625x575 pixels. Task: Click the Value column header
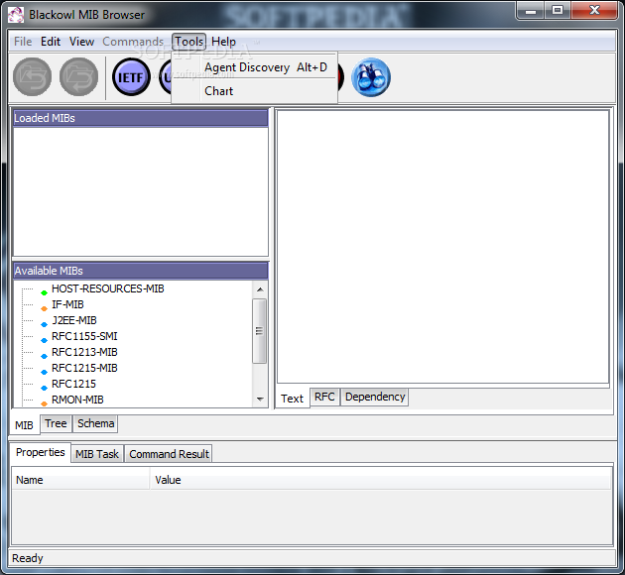pyautogui.click(x=381, y=480)
